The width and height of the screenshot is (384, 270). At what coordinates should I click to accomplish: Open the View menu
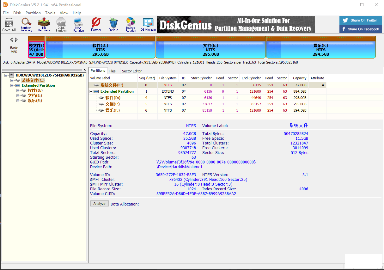(64, 13)
